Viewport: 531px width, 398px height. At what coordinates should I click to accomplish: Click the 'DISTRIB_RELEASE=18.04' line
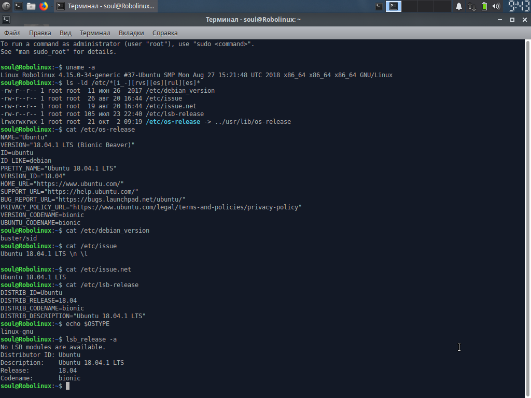[38, 300]
